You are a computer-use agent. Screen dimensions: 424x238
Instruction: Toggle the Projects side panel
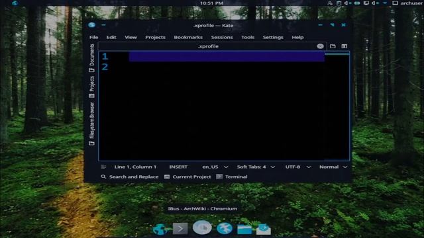click(92, 87)
